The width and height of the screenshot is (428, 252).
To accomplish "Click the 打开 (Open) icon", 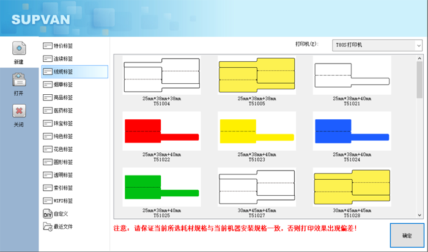I will point(19,81).
